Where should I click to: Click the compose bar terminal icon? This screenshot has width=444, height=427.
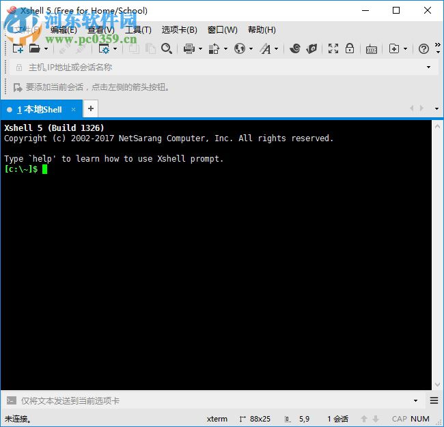point(12,400)
